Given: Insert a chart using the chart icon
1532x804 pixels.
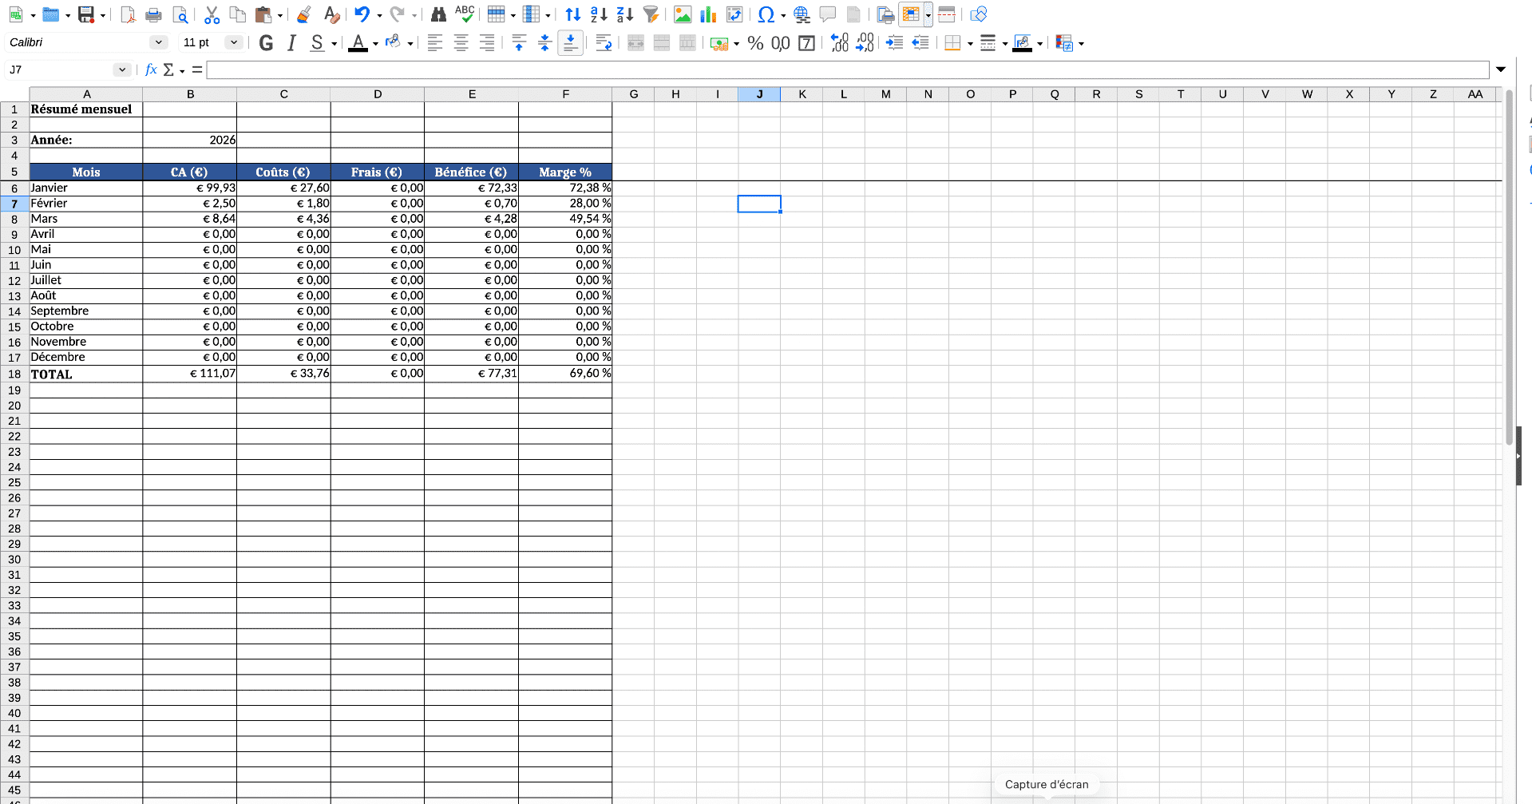Looking at the screenshot, I should 708,14.
